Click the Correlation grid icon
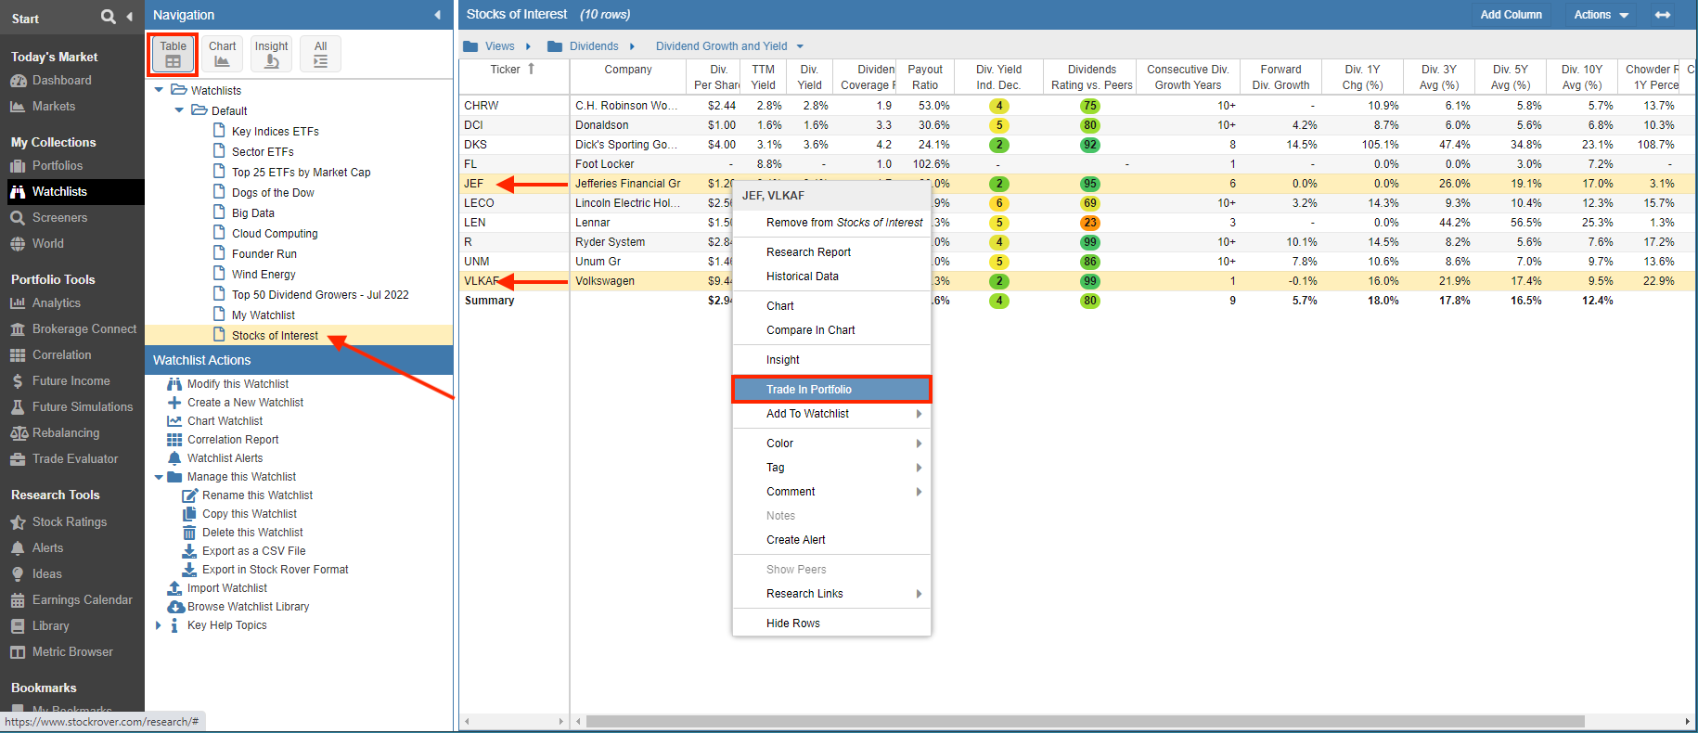Viewport: 1698px width, 733px height. tap(18, 355)
